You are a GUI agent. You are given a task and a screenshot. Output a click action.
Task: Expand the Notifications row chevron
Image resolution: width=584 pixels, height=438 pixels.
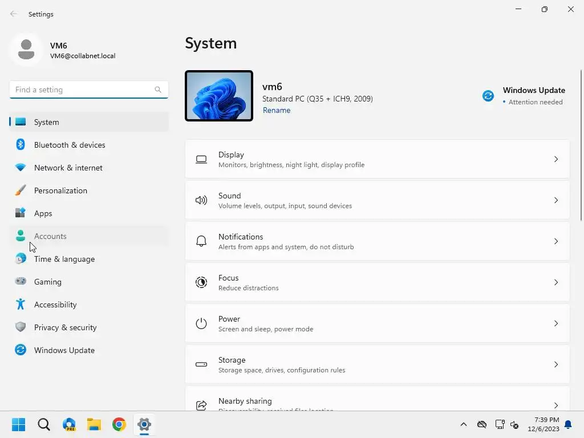(x=555, y=241)
